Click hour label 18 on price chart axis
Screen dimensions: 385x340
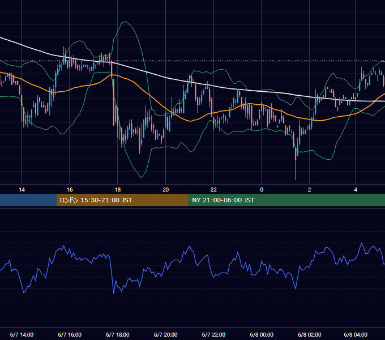[x=118, y=189]
